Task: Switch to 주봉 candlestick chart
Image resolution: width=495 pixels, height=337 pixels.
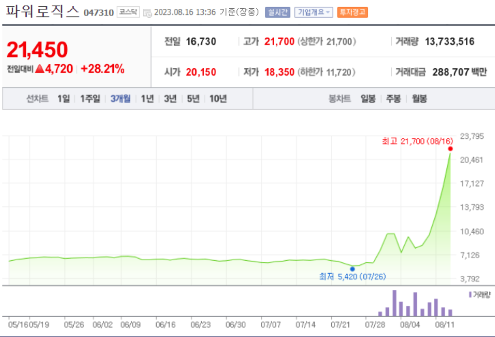Action: tap(393, 99)
